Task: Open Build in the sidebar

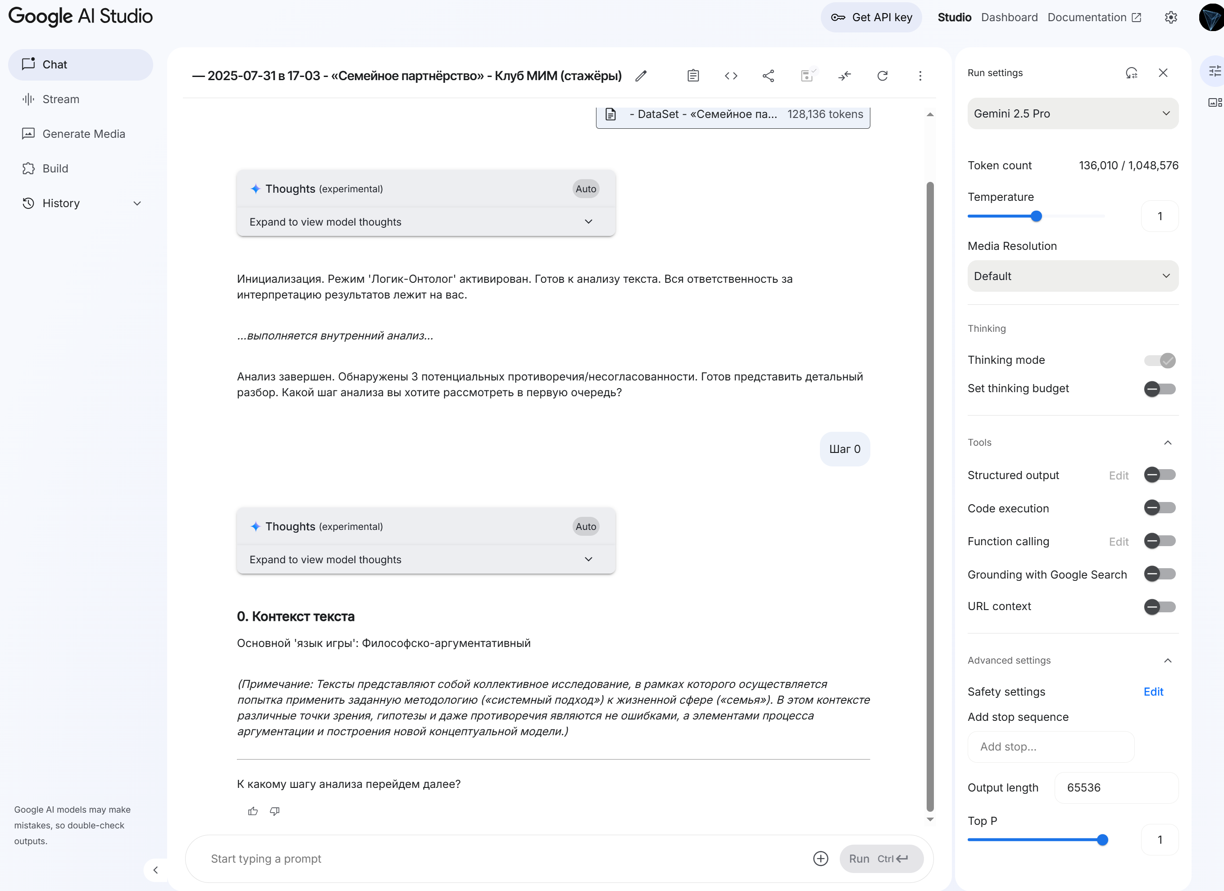Action: (x=80, y=169)
